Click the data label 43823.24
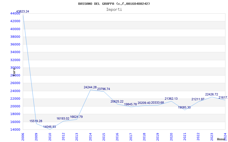 [x=23, y=11]
